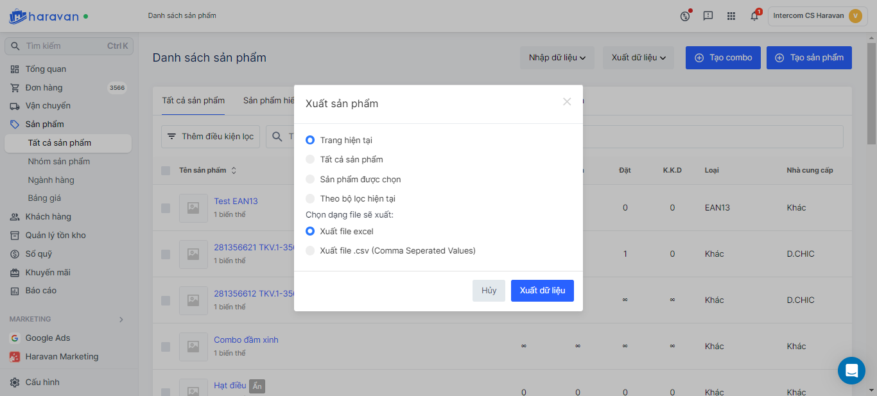Open the Intercom chat bubble
Image resolution: width=877 pixels, height=396 pixels.
pos(851,371)
